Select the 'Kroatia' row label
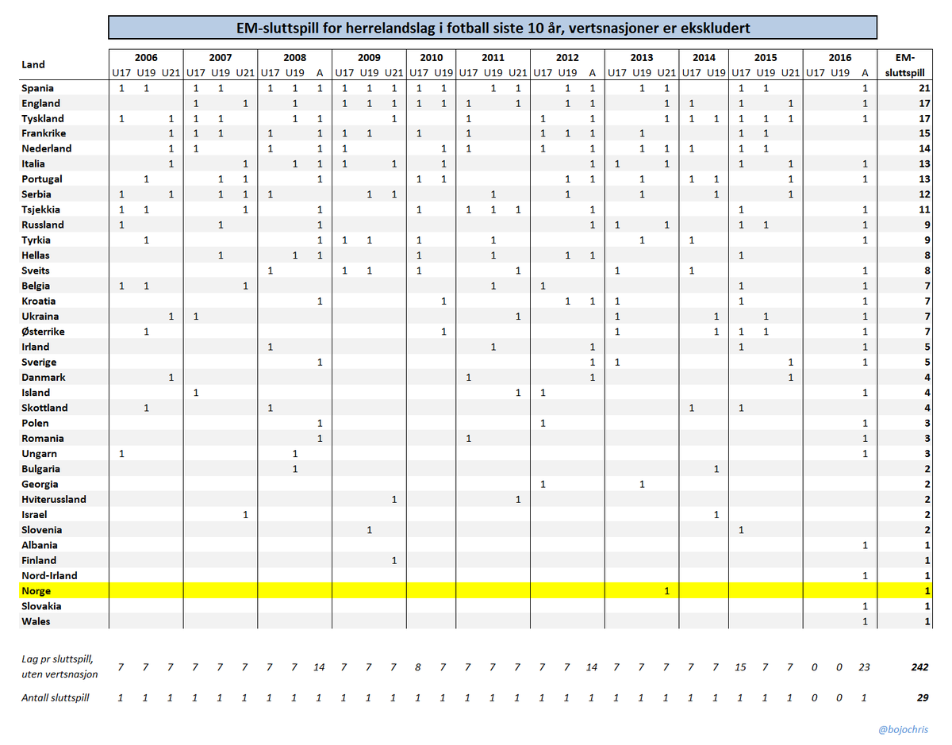 click(39, 301)
